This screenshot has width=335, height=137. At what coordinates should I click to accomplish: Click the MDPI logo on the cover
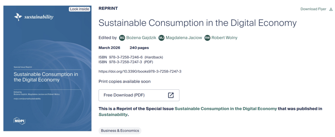[x=19, y=121]
